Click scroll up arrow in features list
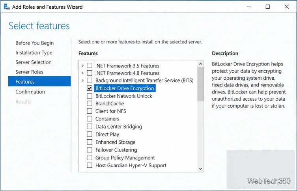 pos(201,64)
